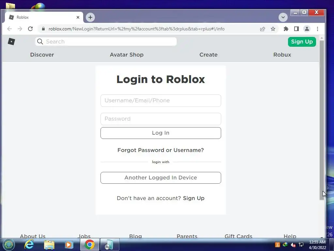Image resolution: width=334 pixels, height=251 pixels.
Task: Open Windows Media Player taskbar icon
Action: (x=69, y=245)
